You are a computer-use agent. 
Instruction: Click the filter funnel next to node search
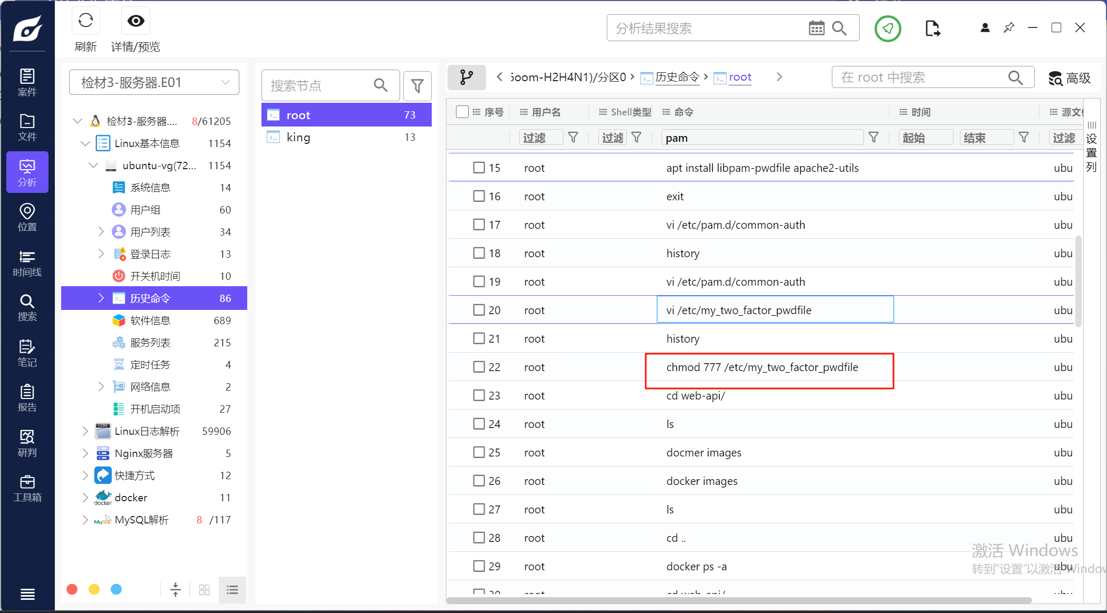[x=417, y=85]
